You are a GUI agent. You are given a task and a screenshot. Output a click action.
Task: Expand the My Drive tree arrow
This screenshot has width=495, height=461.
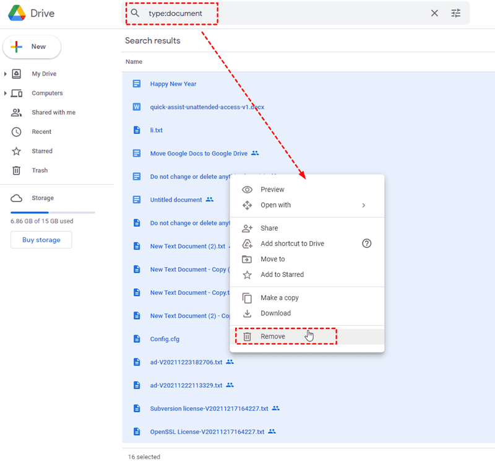click(6, 74)
